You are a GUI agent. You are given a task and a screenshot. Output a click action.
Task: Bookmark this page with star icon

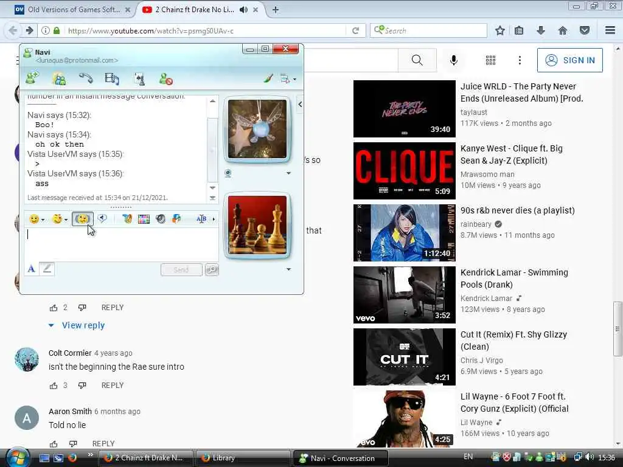coord(500,30)
